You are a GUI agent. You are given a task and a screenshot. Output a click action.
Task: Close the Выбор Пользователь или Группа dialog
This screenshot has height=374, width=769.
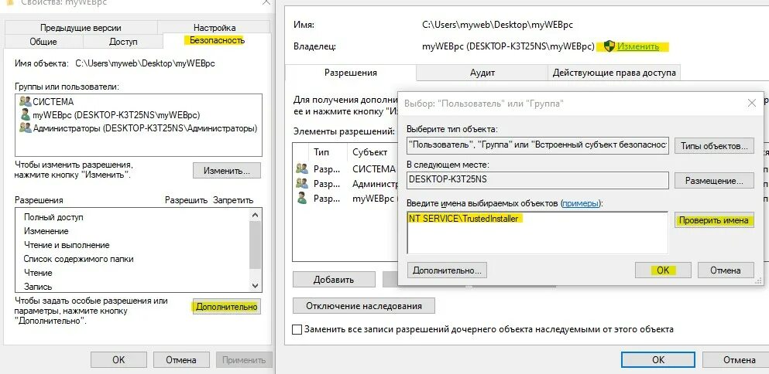[751, 104]
